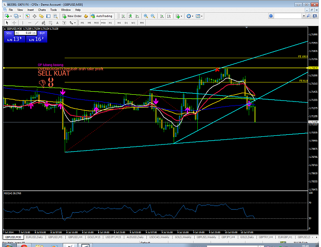Image resolution: width=321 pixels, height=247 pixels.
Task: Open the New Chart tool
Action: (x=7, y=16)
